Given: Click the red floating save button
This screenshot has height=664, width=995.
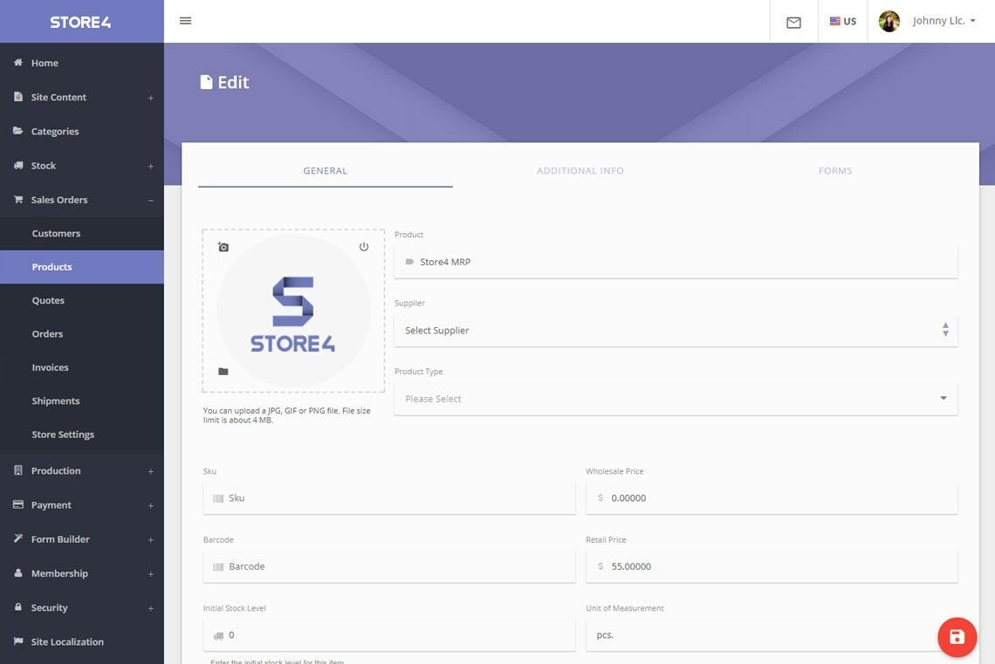Looking at the screenshot, I should [957, 637].
